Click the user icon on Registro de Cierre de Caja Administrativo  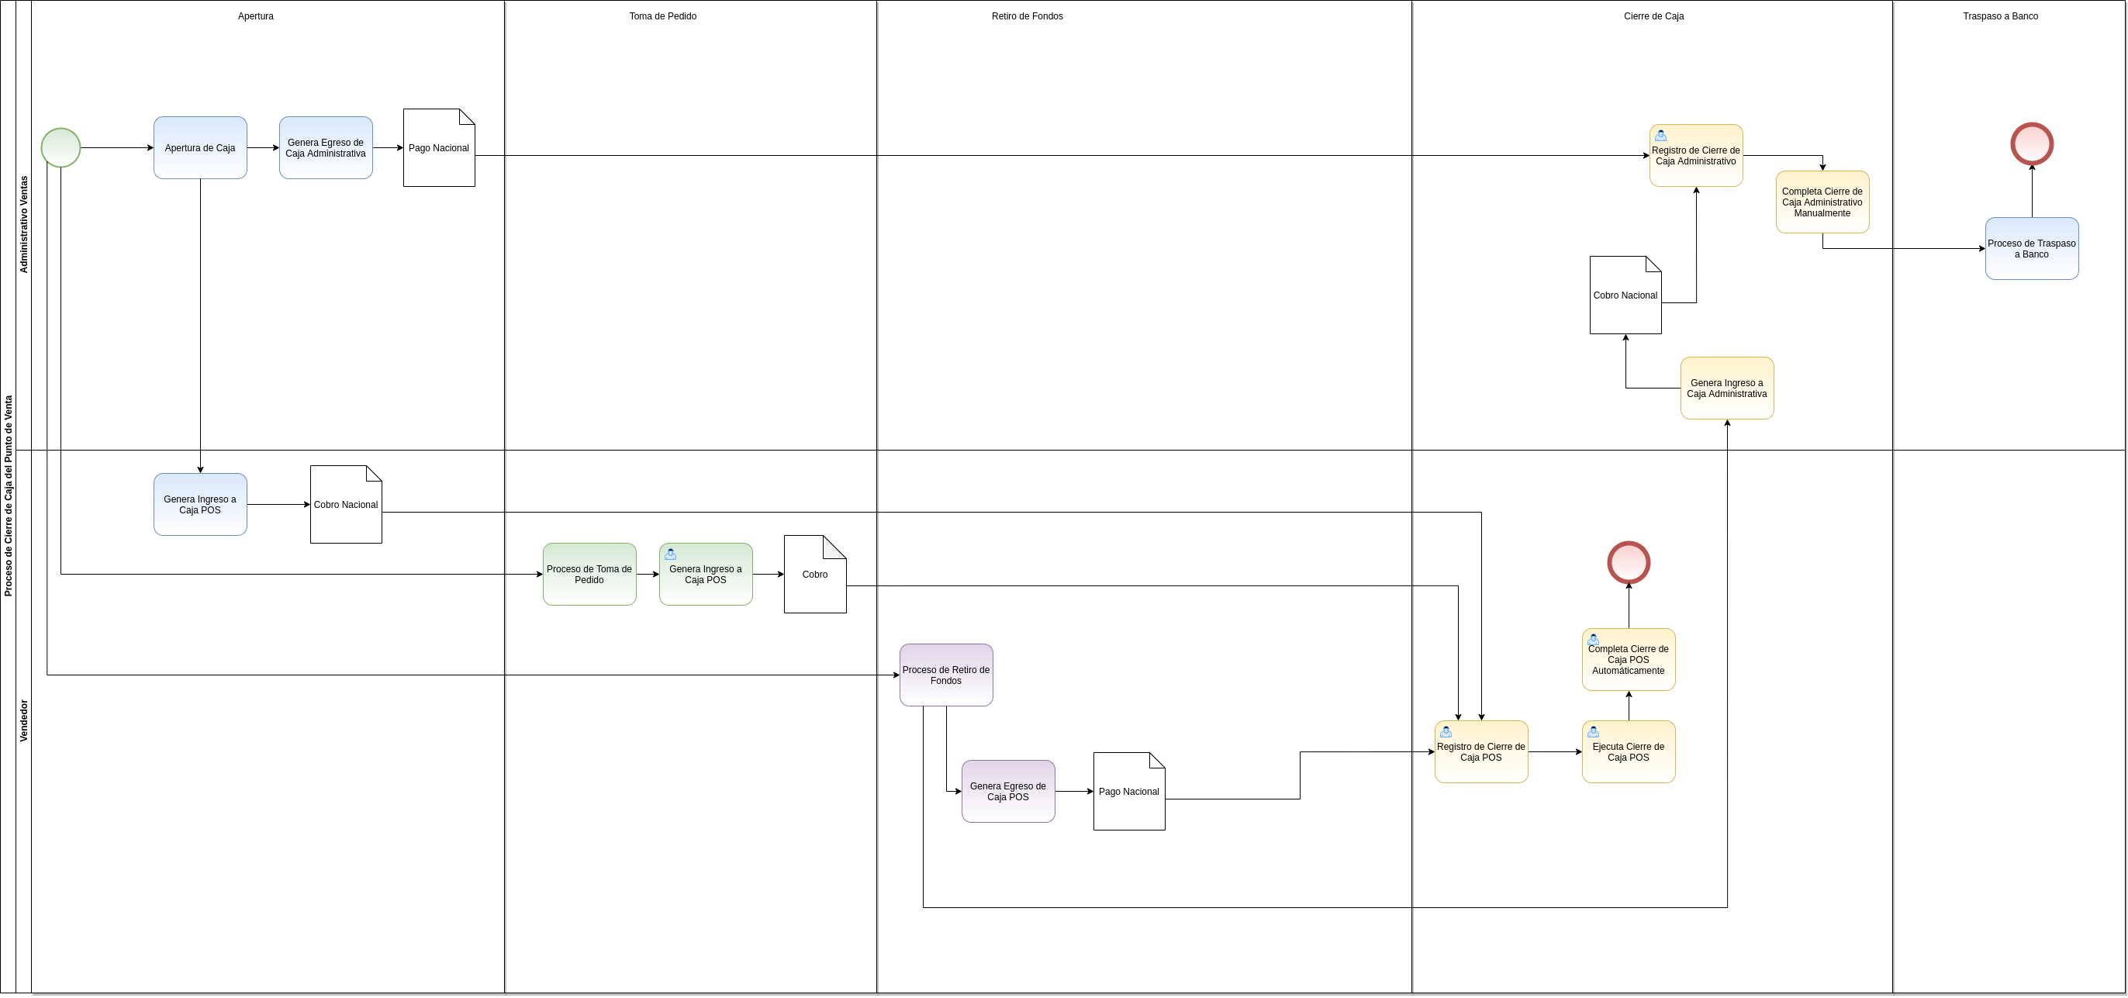click(x=1660, y=136)
